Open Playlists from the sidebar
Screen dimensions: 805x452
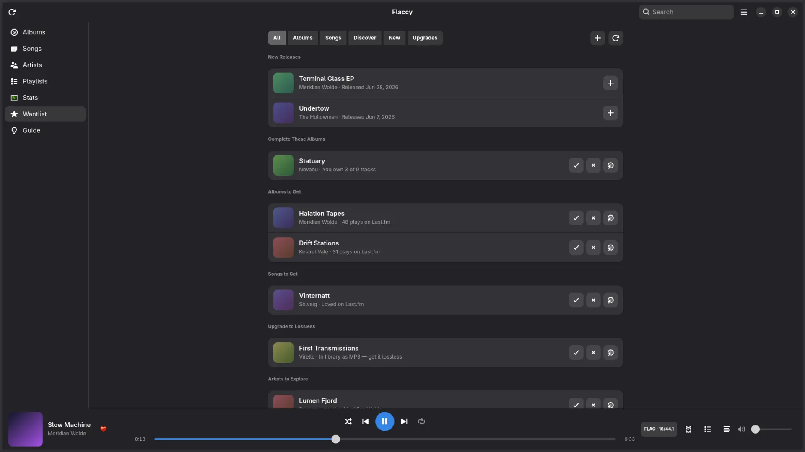tap(45, 81)
